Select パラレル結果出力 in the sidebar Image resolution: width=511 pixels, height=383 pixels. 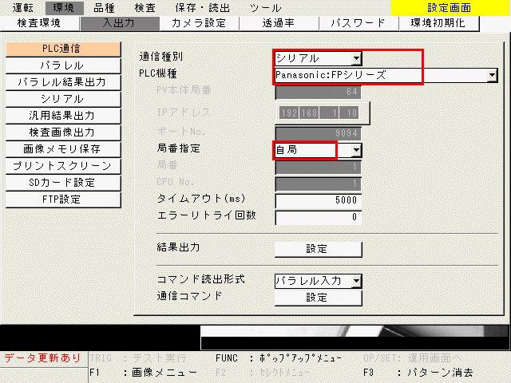(x=62, y=82)
